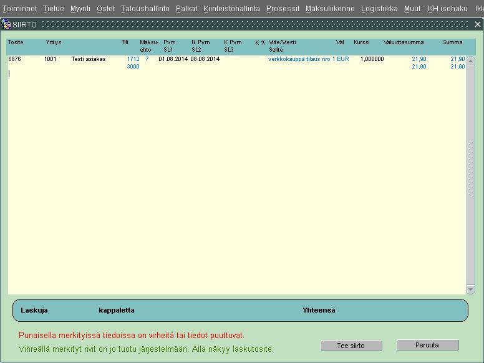Click the Tee siirto button
The width and height of the screenshot is (484, 363).
click(351, 346)
